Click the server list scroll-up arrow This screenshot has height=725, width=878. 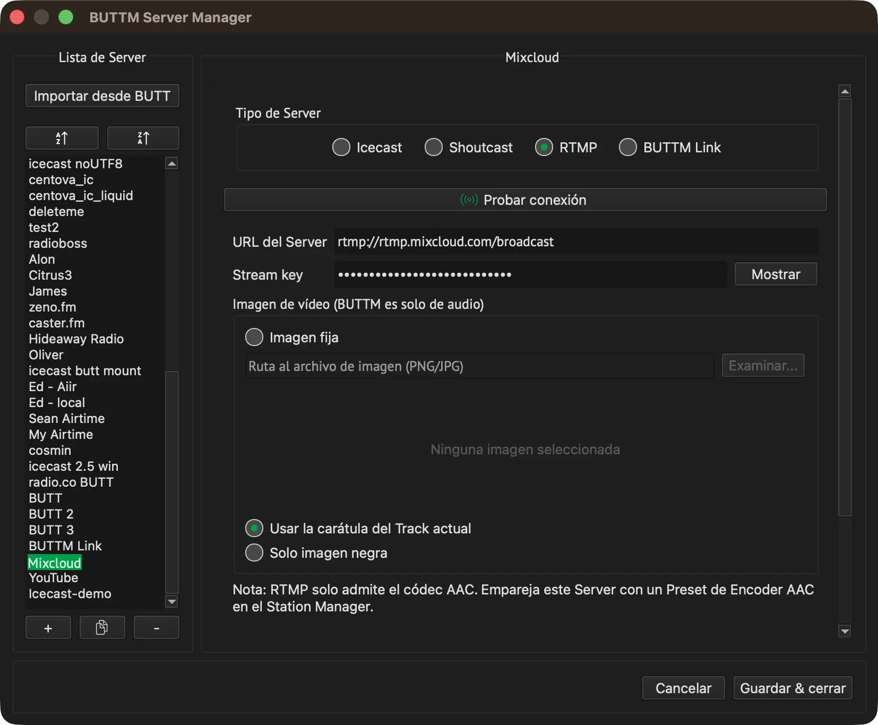[x=171, y=163]
